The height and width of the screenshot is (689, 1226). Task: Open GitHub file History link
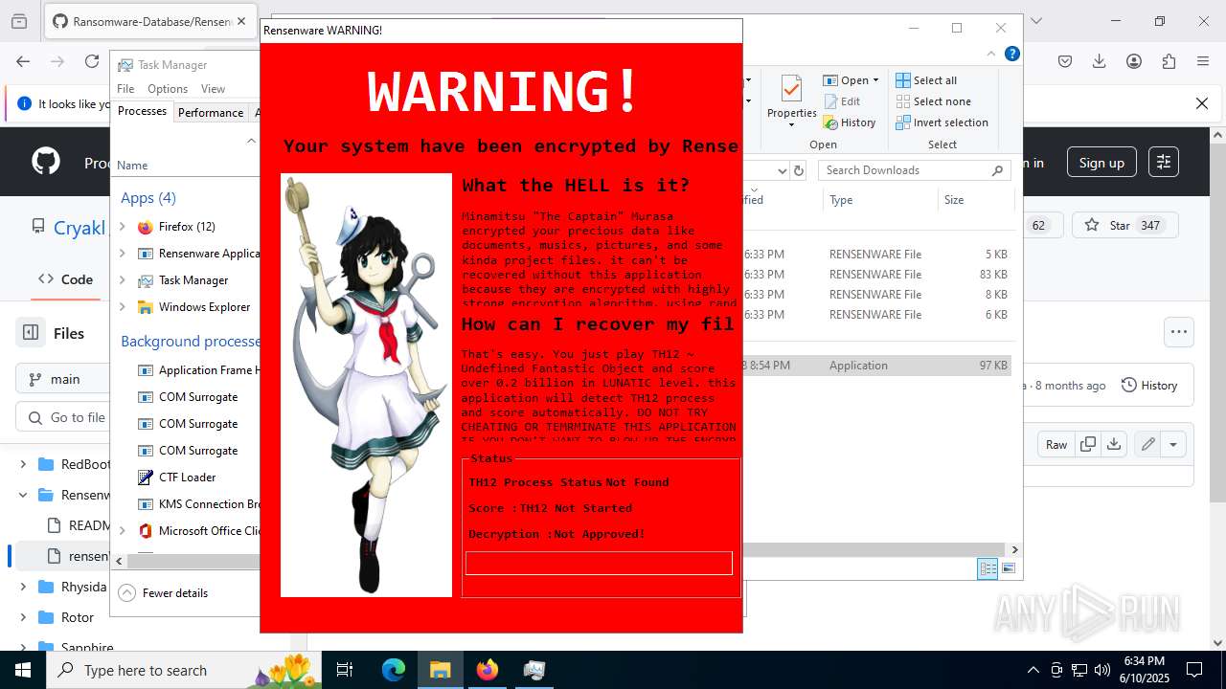(x=1148, y=385)
